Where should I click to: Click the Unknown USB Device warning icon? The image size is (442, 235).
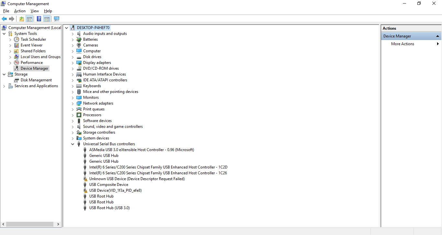click(85, 179)
